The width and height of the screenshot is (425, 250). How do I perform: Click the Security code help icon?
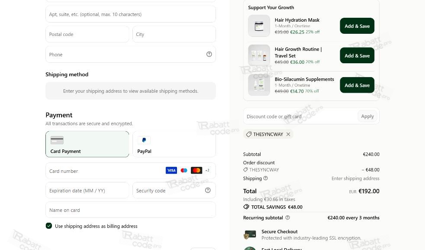click(208, 190)
